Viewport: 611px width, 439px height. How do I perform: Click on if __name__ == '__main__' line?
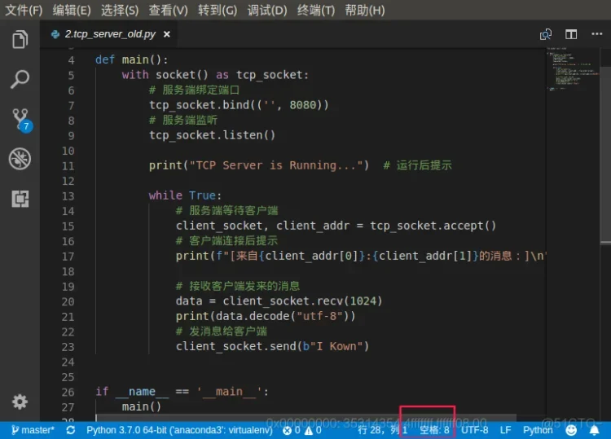pos(182,392)
